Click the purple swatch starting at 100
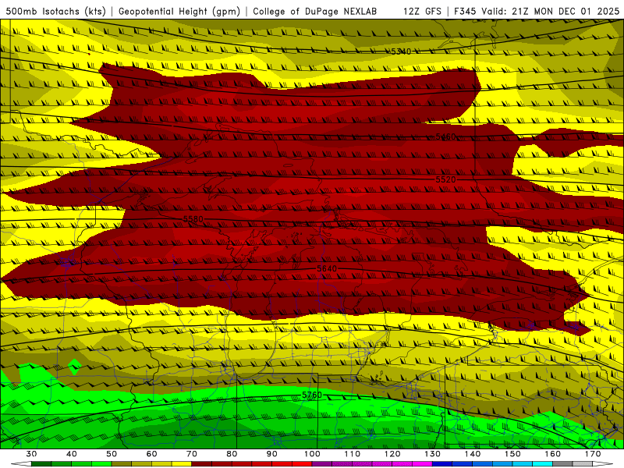624x468 pixels. pyautogui.click(x=322, y=463)
